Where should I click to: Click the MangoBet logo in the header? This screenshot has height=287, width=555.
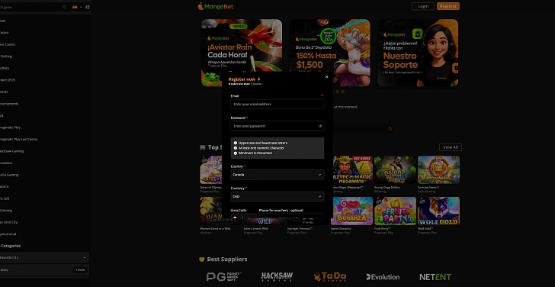(x=215, y=6)
